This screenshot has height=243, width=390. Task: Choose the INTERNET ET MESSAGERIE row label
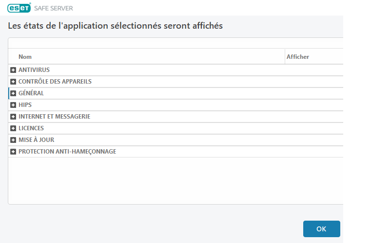tap(55, 117)
